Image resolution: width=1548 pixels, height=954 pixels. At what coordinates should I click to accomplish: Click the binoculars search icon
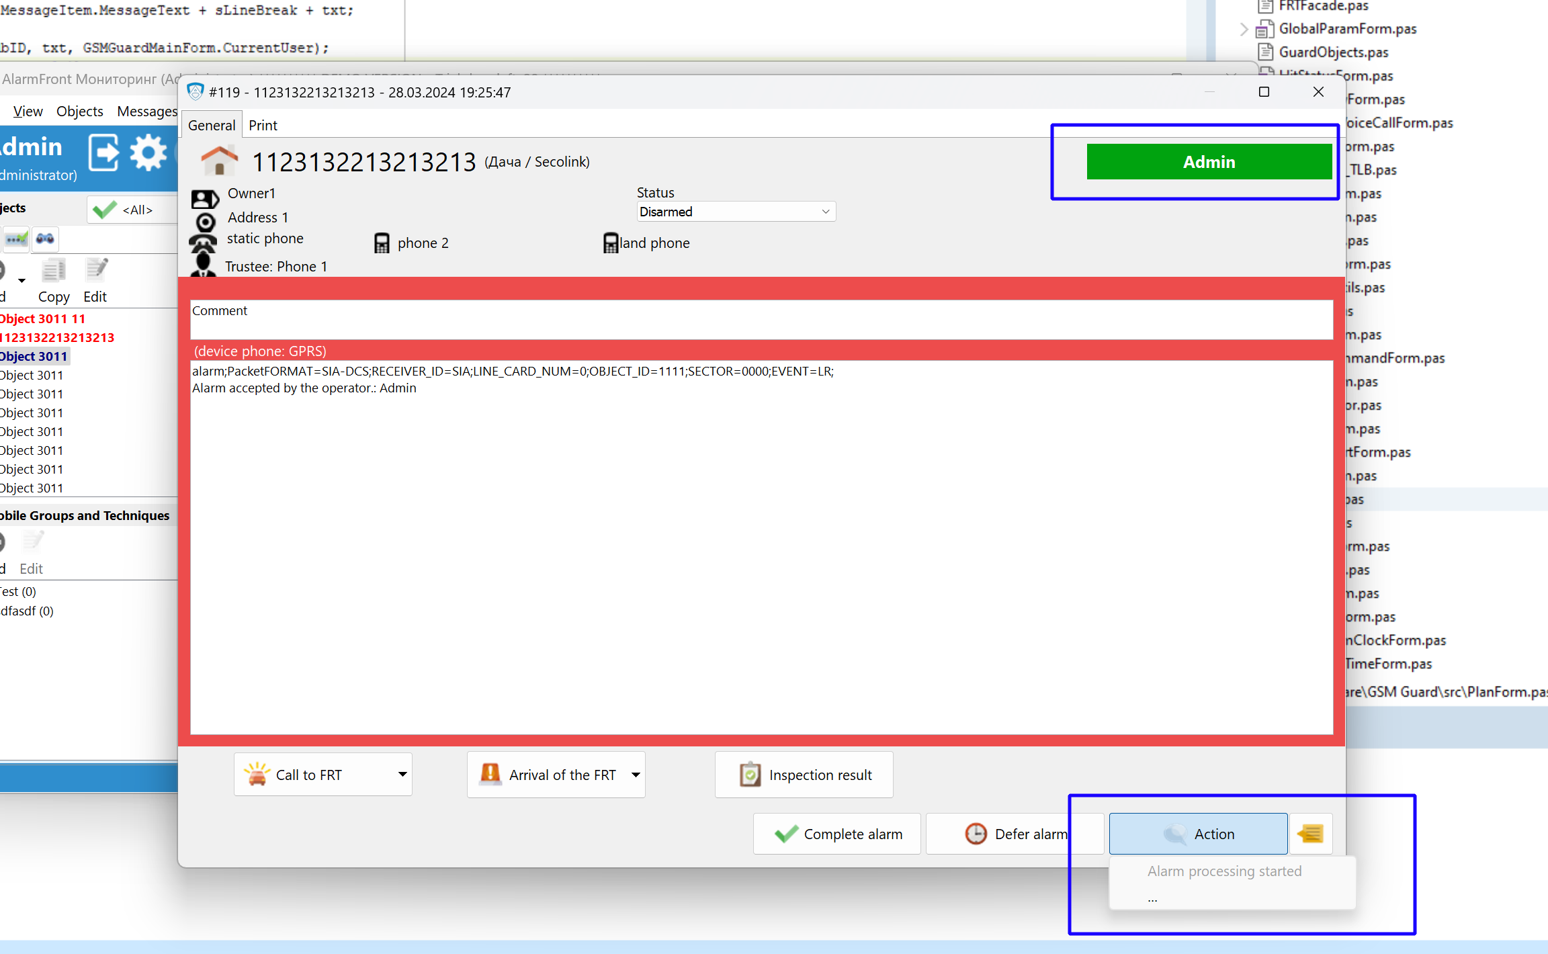[45, 238]
